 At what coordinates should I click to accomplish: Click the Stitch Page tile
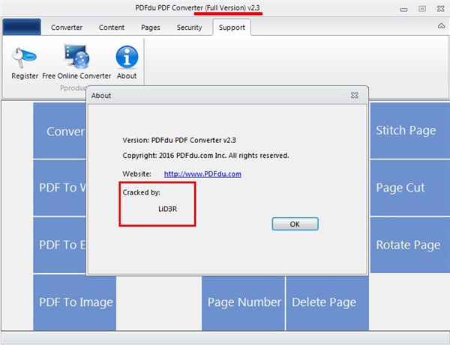(x=409, y=130)
